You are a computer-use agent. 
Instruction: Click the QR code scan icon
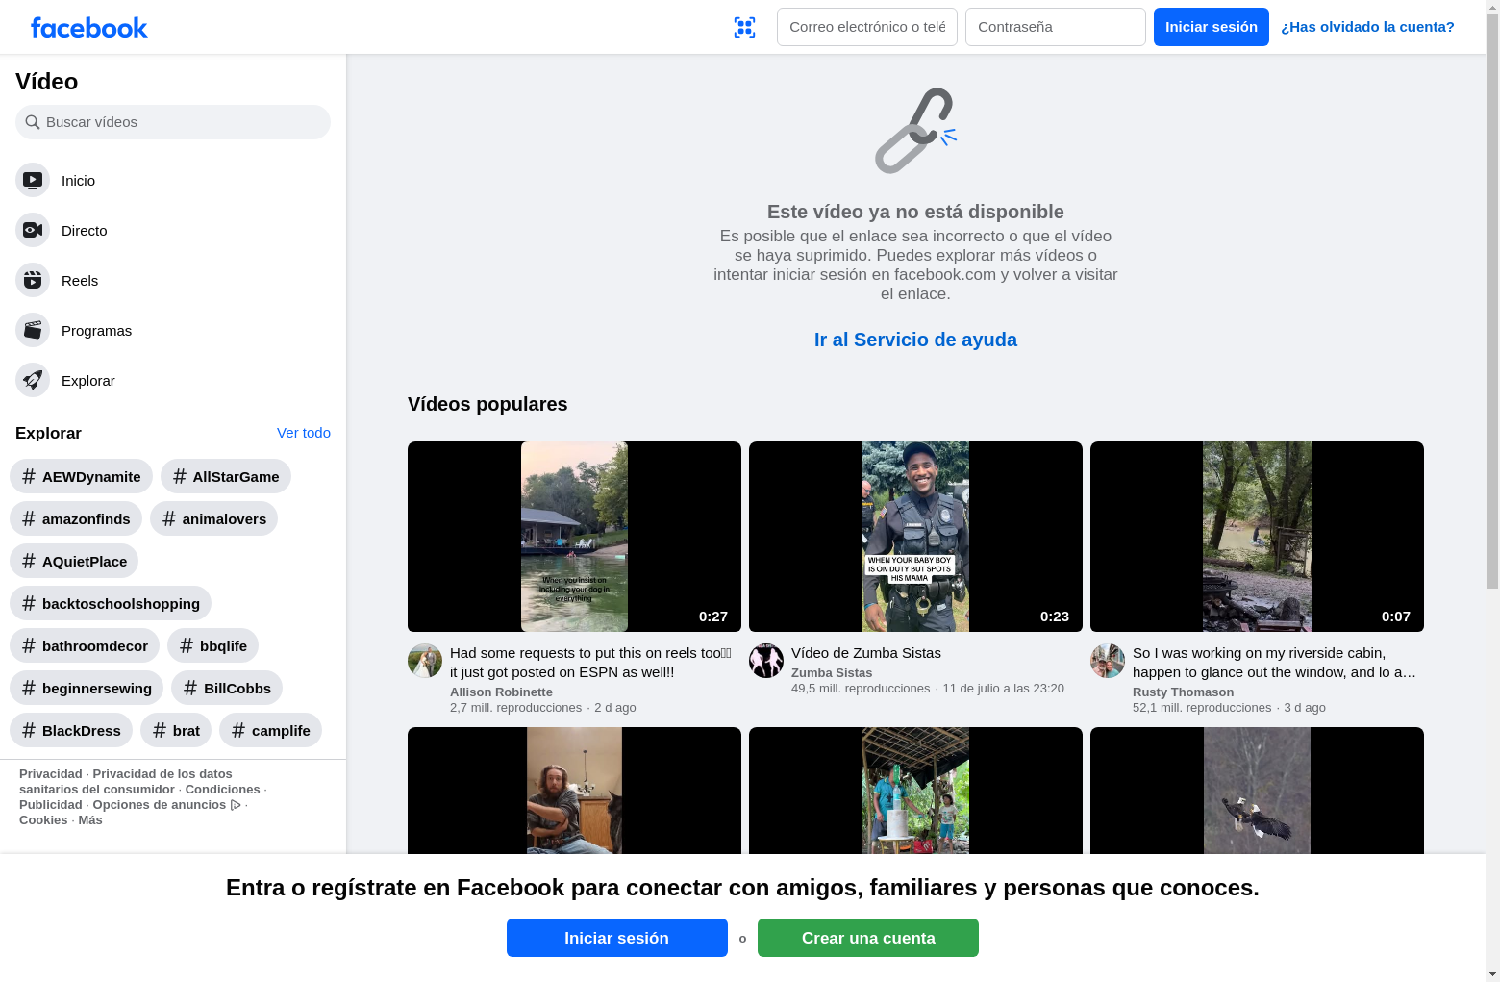coord(744,27)
